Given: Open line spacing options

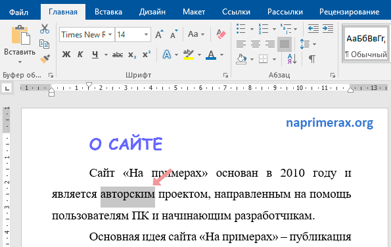Looking at the screenshot, I should pos(304,44).
